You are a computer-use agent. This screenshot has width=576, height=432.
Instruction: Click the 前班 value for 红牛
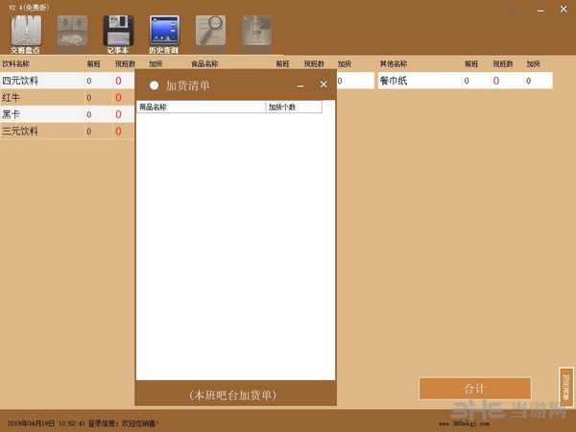coord(89,98)
